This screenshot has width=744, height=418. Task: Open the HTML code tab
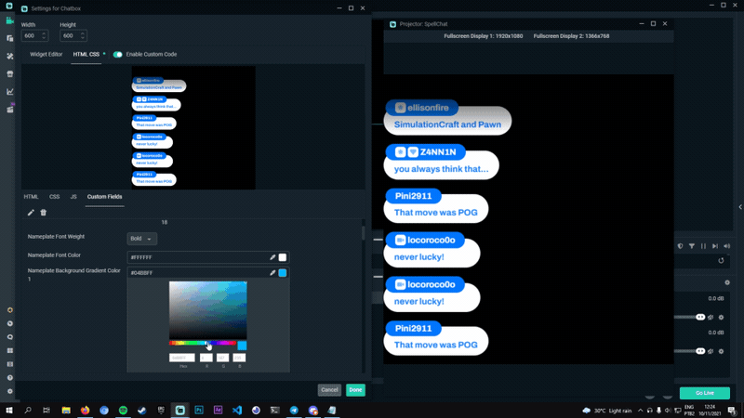[31, 197]
